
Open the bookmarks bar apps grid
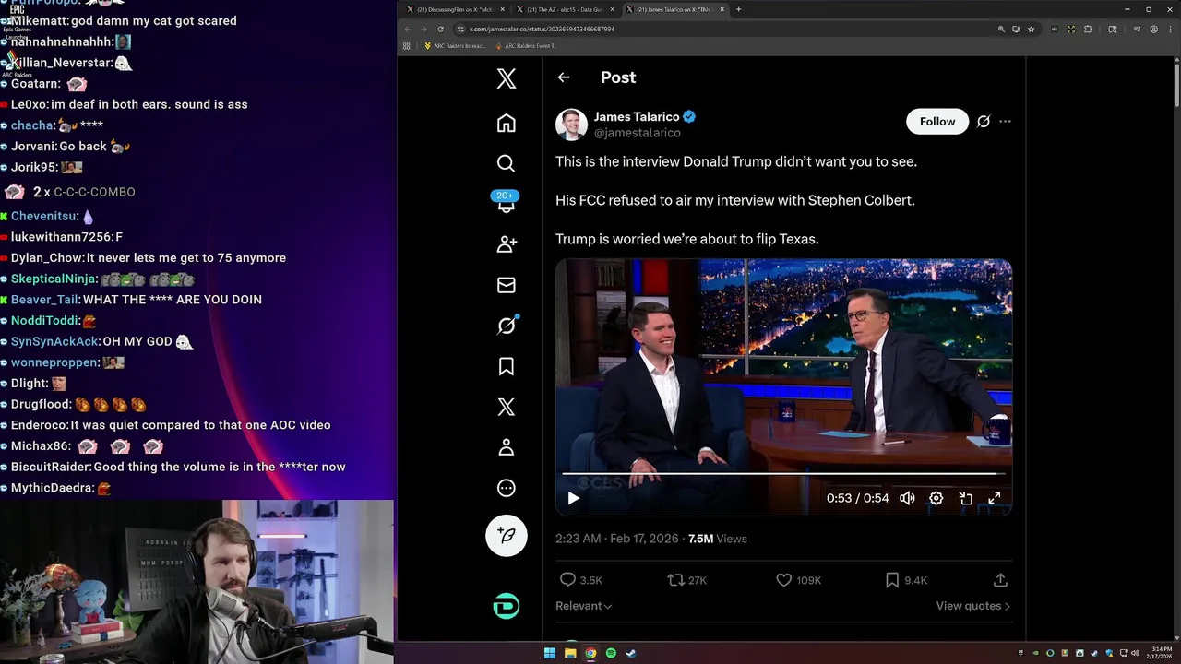[x=407, y=46]
